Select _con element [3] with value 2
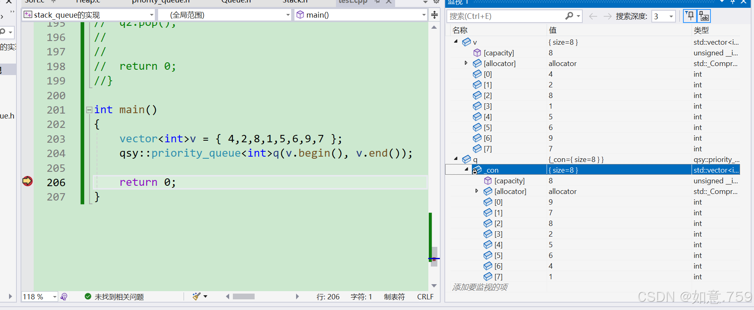This screenshot has height=310, width=754. click(x=593, y=234)
